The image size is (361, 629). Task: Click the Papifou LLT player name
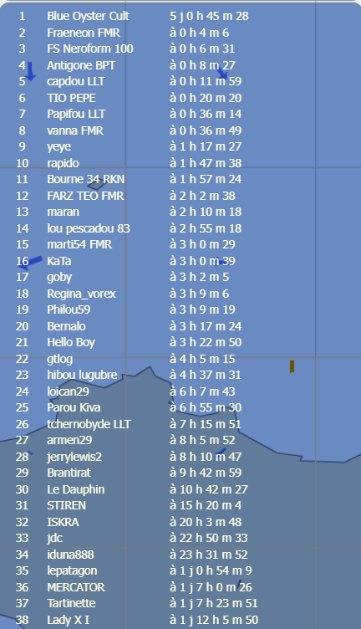click(76, 114)
